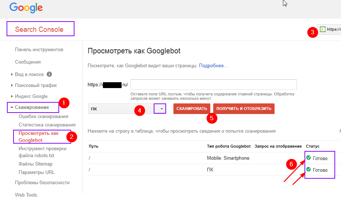Open Панель инструментов in sidebar
This screenshot has width=341, height=201.
[39, 50]
